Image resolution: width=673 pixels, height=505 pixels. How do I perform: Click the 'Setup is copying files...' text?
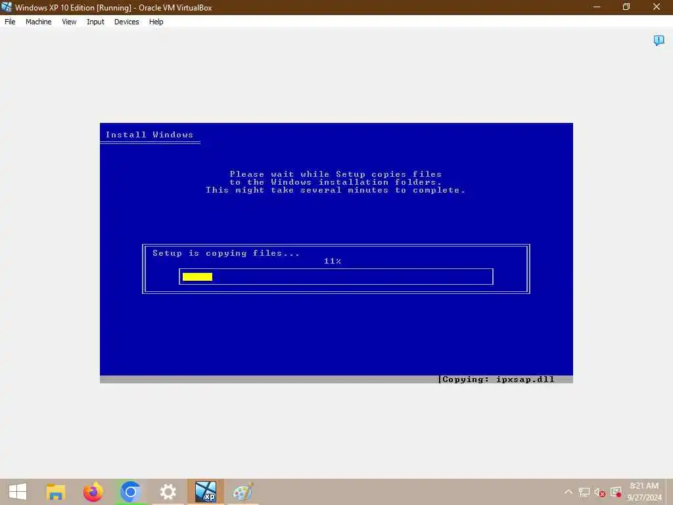coord(226,253)
